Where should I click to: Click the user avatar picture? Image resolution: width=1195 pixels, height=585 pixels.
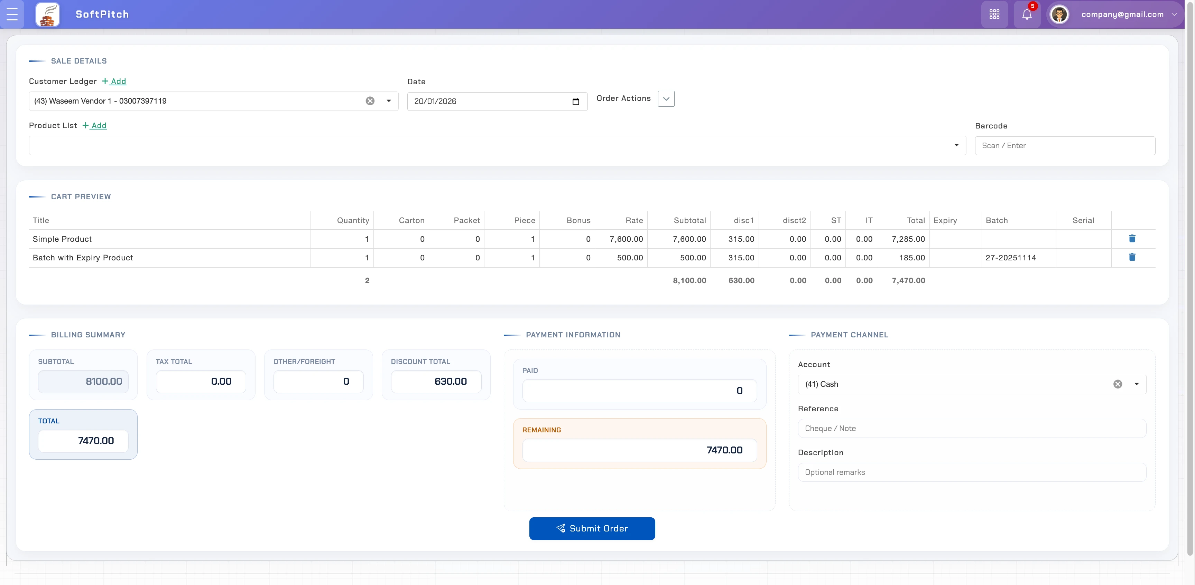pyautogui.click(x=1059, y=15)
